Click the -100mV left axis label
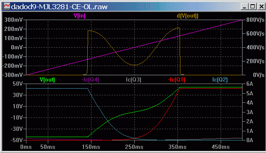 [x=13, y=56]
